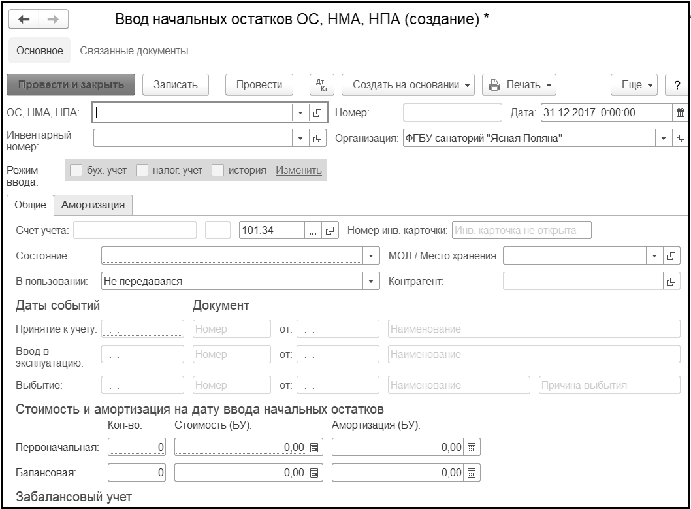691x509 pixels.
Task: Open calculator for Балансовая Амортизация (БУ)
Action: click(x=472, y=472)
